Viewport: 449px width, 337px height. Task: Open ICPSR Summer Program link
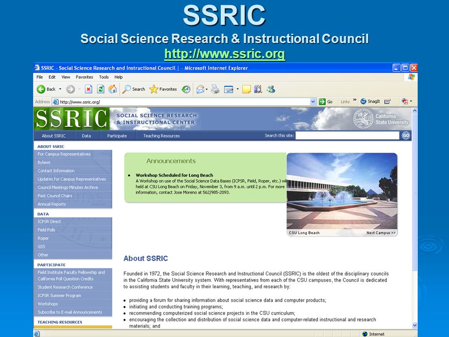tap(59, 295)
